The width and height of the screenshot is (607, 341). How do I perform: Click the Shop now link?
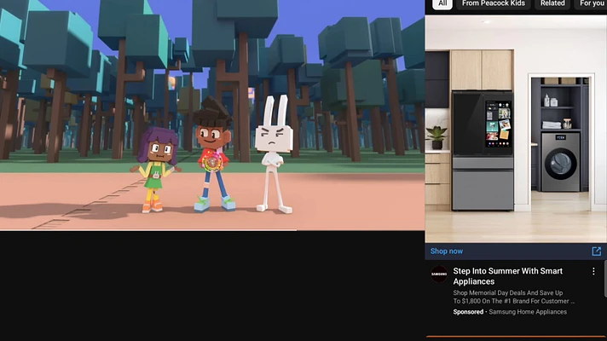click(447, 251)
